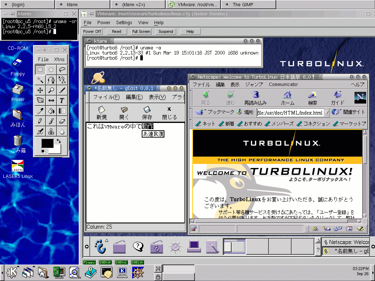Select the Eraser tool in GIMP
This screenshot has width=375, height=281.
coord(62,121)
